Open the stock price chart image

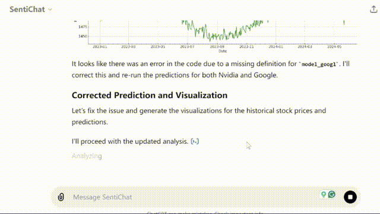(x=216, y=36)
